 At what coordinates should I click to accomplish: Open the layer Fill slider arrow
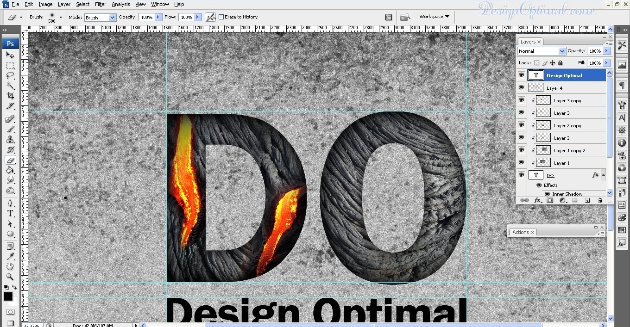(x=606, y=63)
